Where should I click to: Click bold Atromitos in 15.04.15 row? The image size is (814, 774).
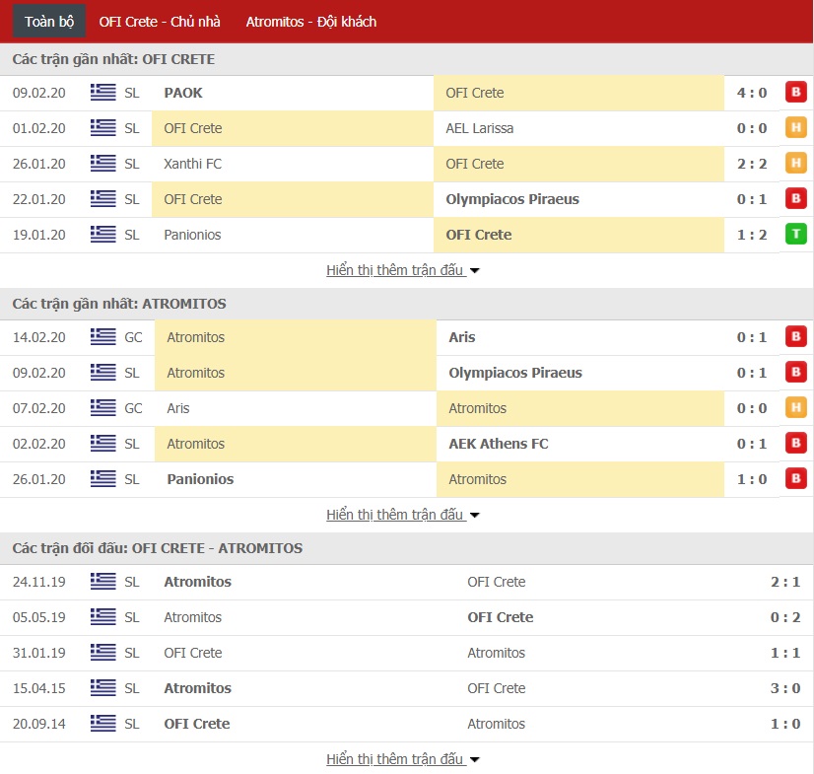click(x=198, y=688)
